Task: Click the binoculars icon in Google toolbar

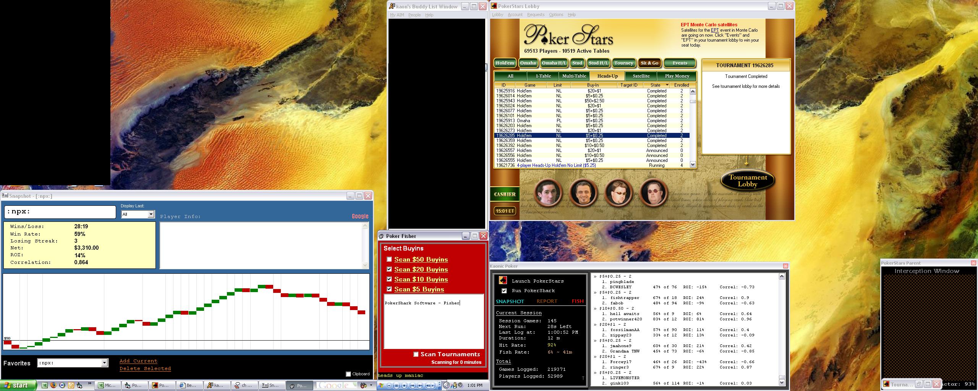Action: click(364, 385)
